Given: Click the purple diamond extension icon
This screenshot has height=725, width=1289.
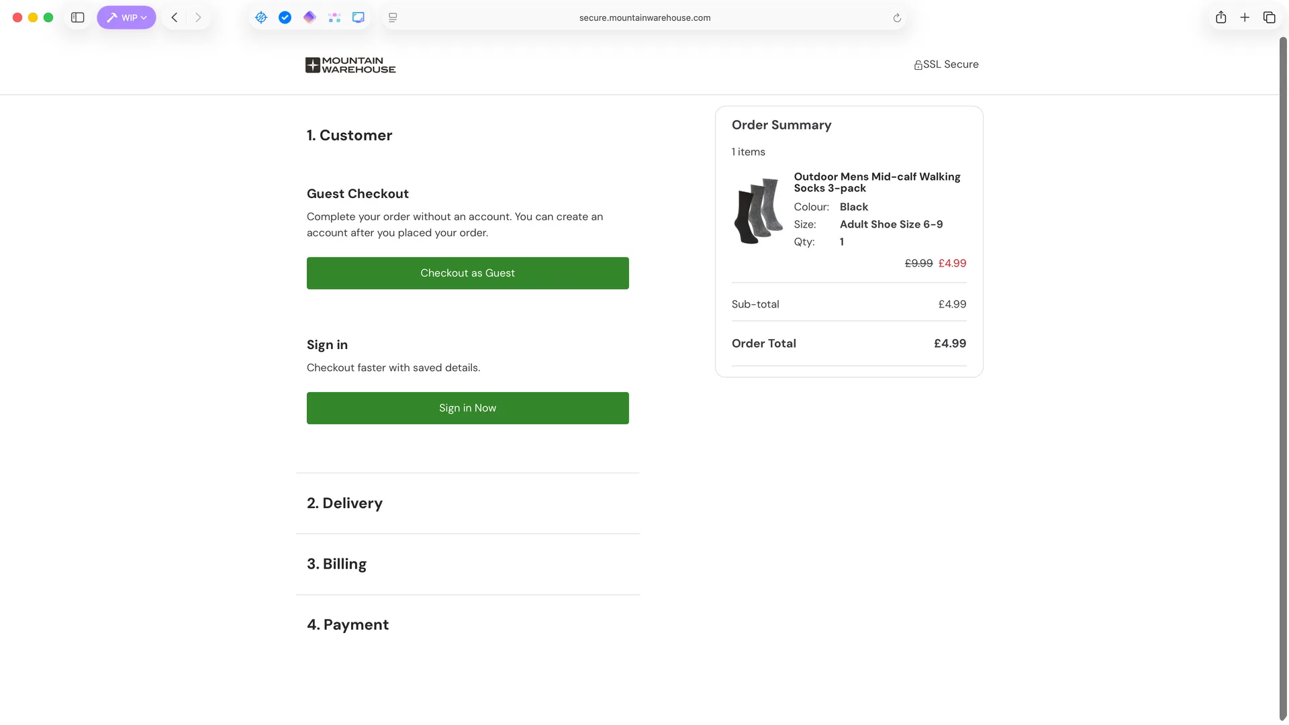Looking at the screenshot, I should click(x=309, y=17).
